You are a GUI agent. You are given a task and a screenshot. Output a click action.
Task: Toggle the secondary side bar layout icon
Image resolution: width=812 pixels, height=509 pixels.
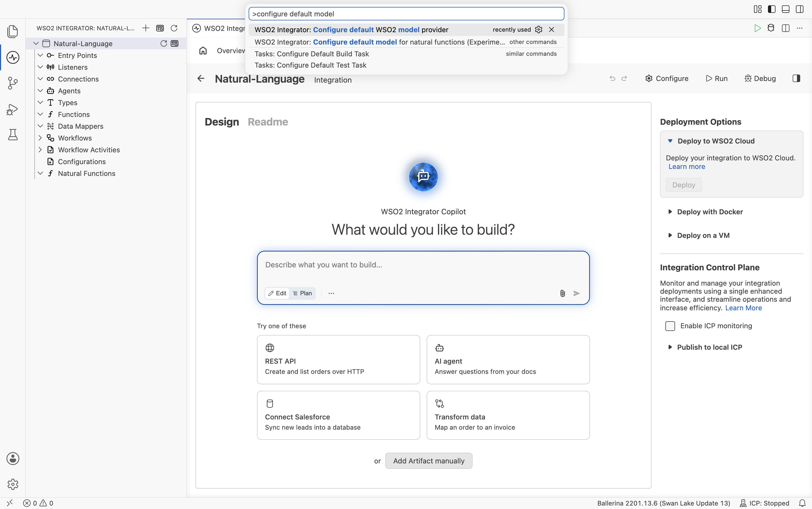[800, 9]
